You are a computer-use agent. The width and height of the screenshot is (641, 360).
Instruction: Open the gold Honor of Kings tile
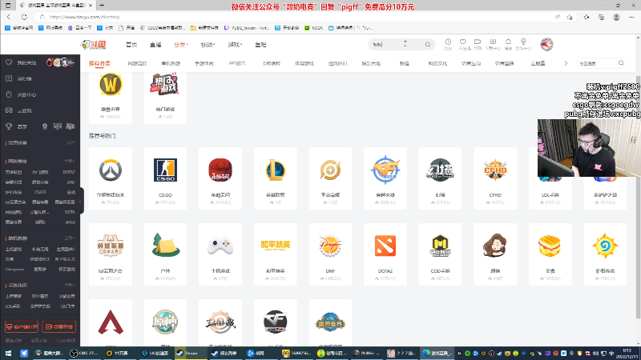(330, 178)
